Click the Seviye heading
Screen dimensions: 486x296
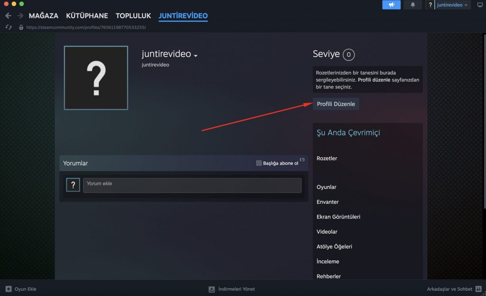coord(326,54)
